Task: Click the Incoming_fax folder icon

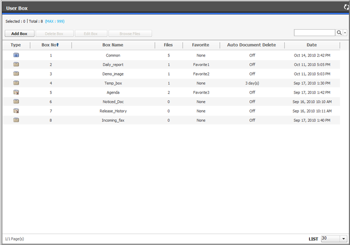Action: coord(16,120)
